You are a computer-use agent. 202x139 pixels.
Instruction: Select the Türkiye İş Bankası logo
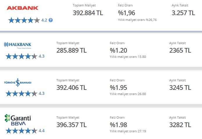(18, 82)
